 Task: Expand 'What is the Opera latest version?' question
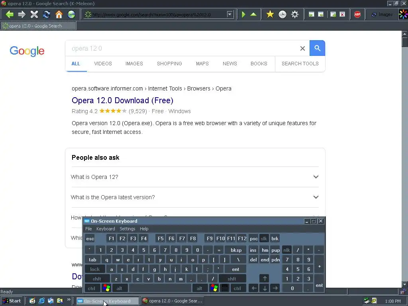click(x=195, y=197)
